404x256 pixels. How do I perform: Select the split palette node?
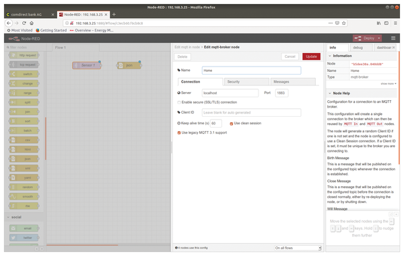coord(24,102)
